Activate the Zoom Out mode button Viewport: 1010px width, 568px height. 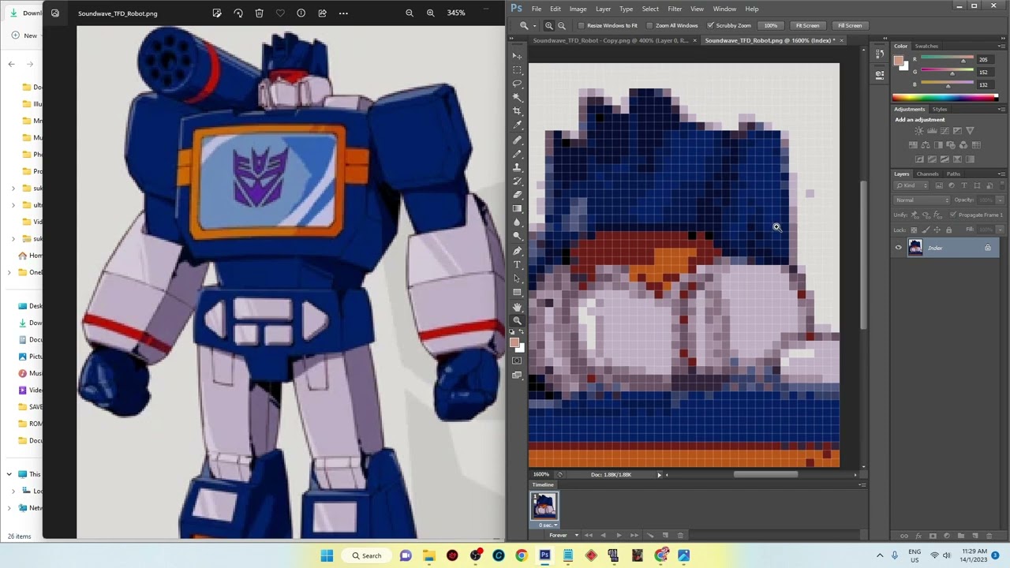pyautogui.click(x=562, y=25)
